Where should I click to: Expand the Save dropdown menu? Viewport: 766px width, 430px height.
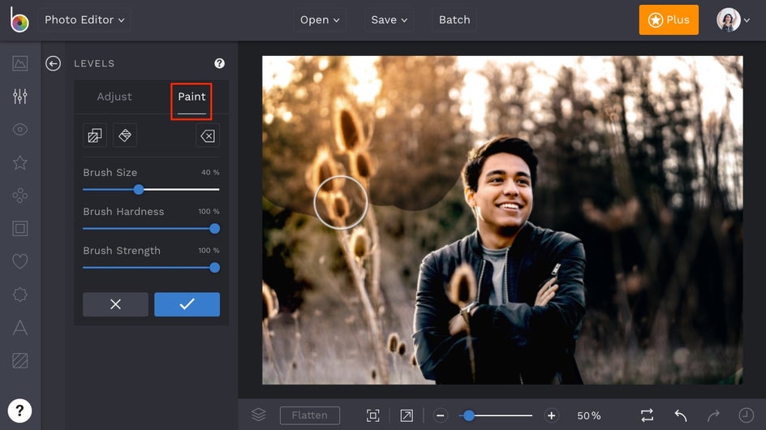point(389,19)
